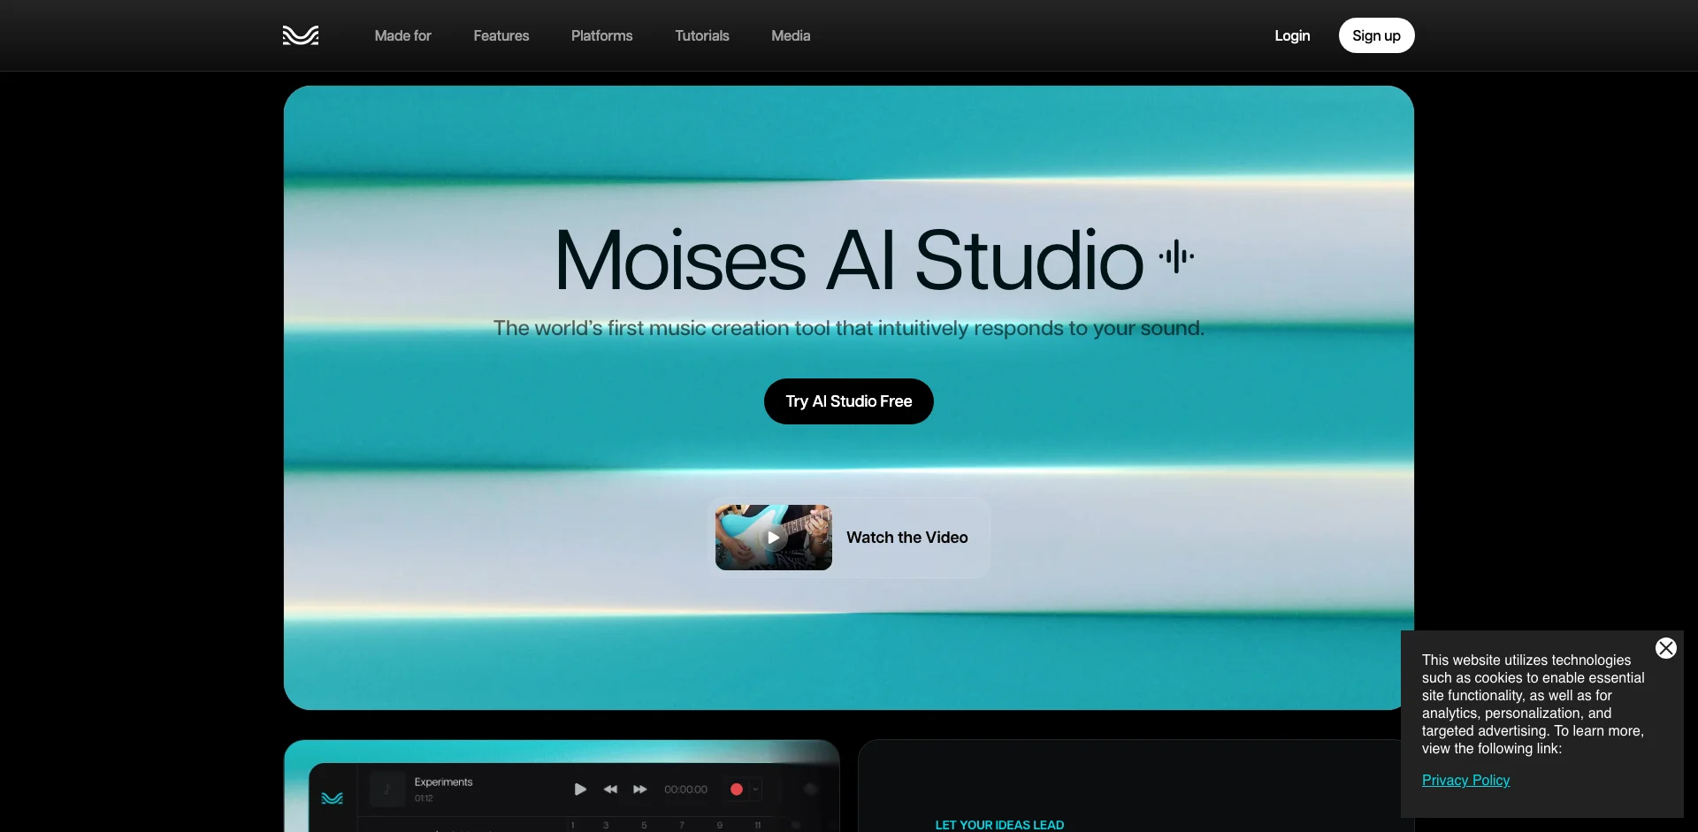This screenshot has width=1698, height=832.
Task: Open the Privacy Policy link
Action: coord(1465,780)
